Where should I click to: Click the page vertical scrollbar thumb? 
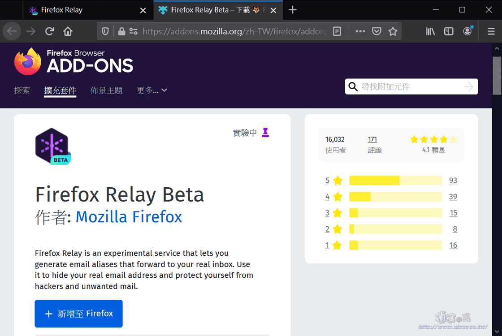click(497, 76)
